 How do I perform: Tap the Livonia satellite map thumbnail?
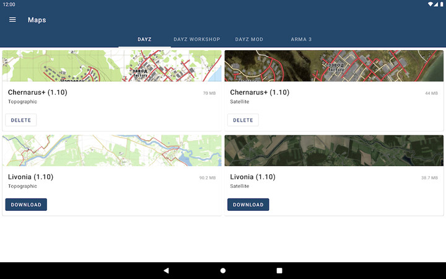[x=334, y=151]
